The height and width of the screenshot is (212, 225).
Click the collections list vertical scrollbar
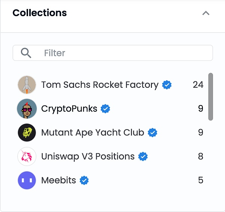click(211, 97)
